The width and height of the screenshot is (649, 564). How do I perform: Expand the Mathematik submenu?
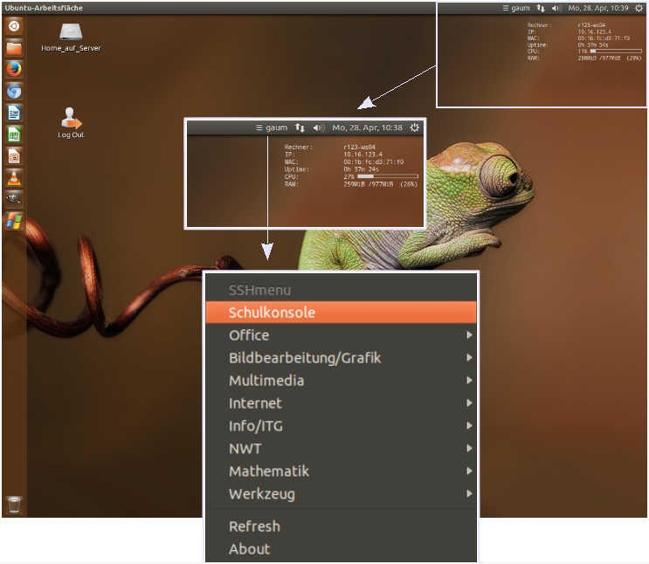click(268, 471)
